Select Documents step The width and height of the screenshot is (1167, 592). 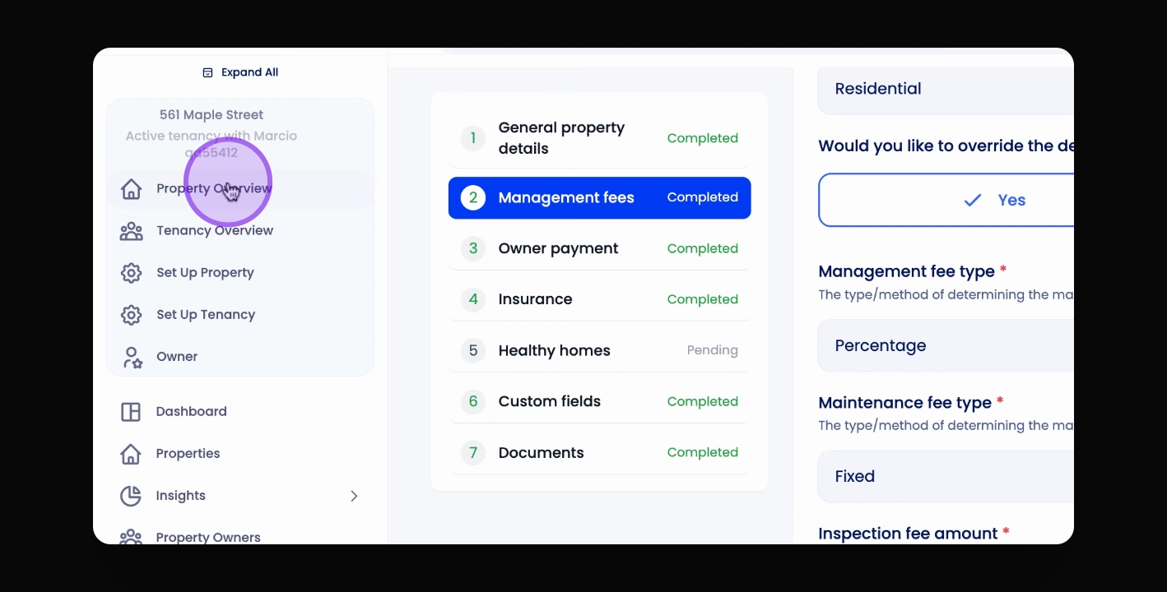click(x=599, y=452)
